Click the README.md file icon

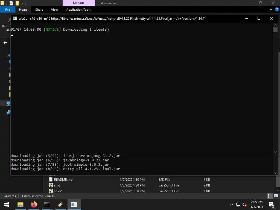pyautogui.click(x=51, y=179)
